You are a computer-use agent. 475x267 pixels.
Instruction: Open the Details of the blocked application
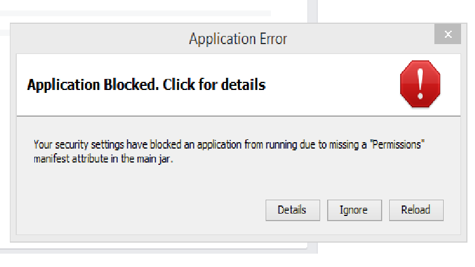click(292, 210)
